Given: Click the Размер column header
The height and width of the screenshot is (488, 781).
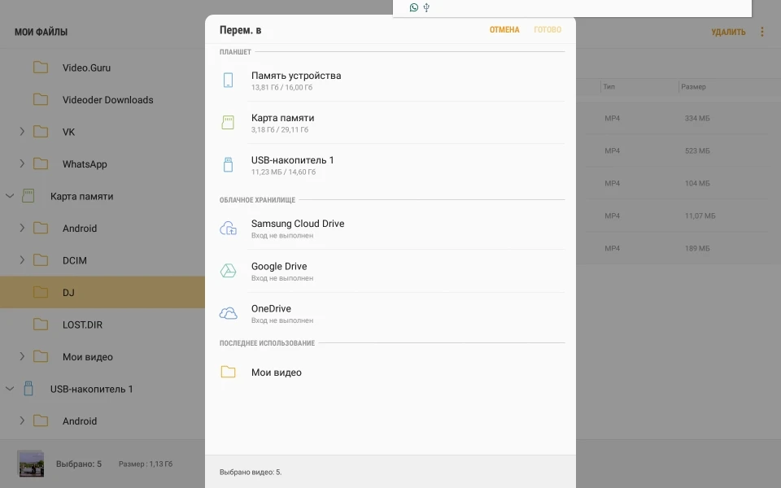Looking at the screenshot, I should [x=693, y=87].
